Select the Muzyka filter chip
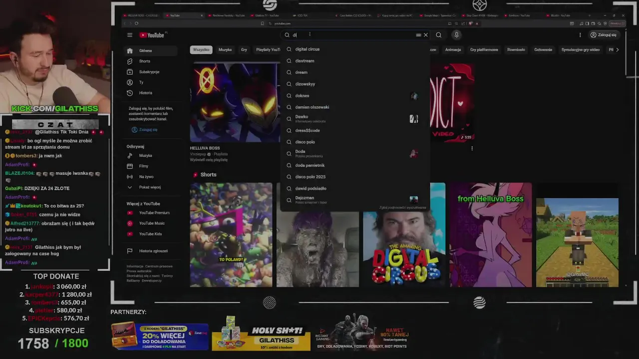 pyautogui.click(x=225, y=50)
